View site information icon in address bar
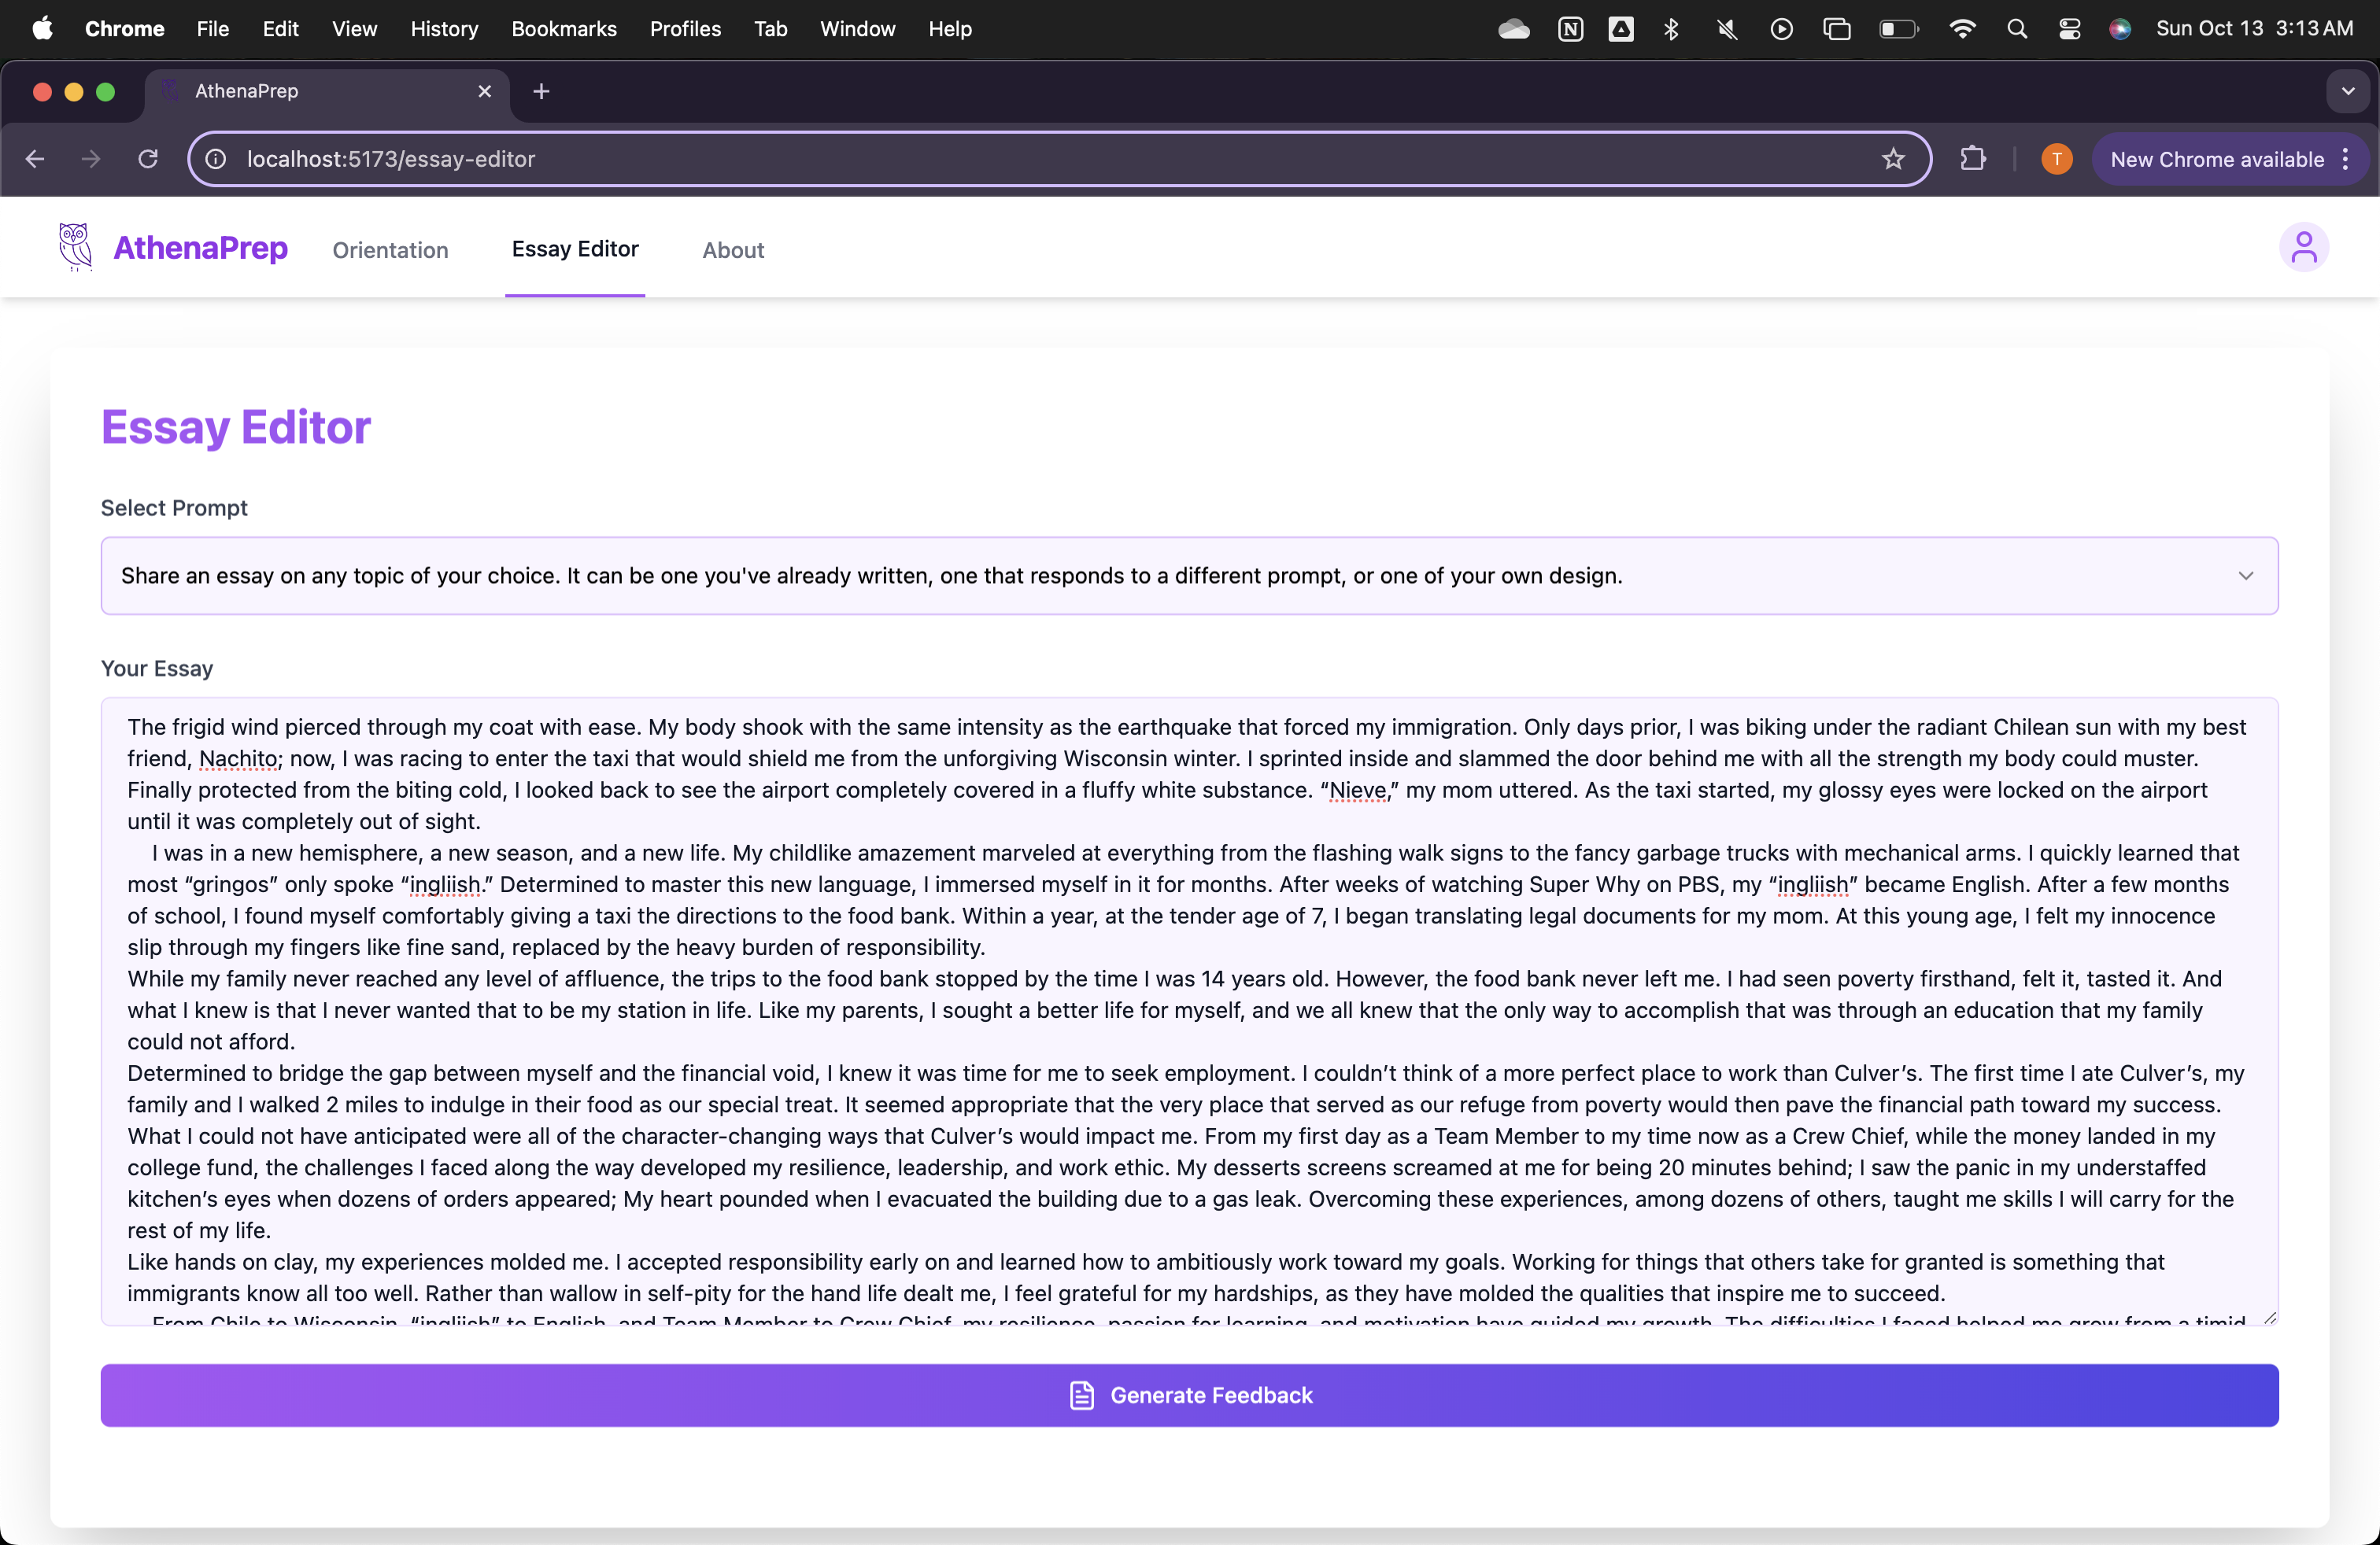The width and height of the screenshot is (2380, 1545). [x=216, y=159]
